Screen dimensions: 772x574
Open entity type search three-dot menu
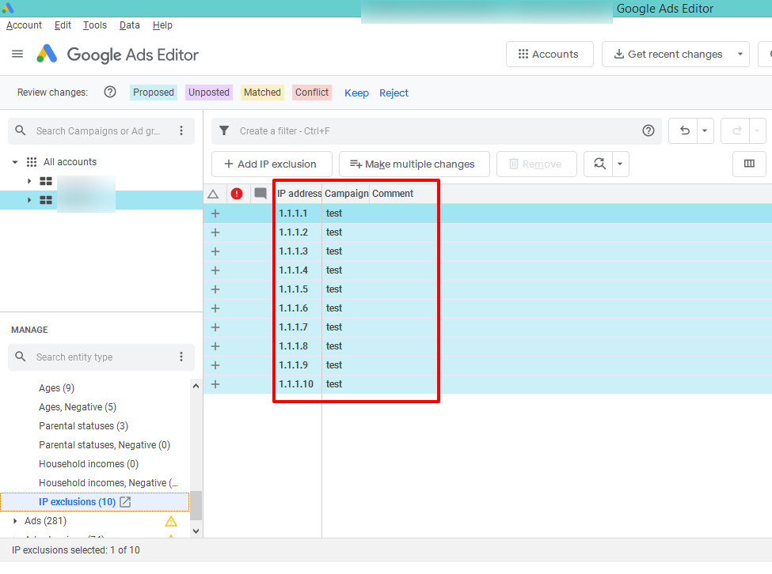(x=181, y=357)
